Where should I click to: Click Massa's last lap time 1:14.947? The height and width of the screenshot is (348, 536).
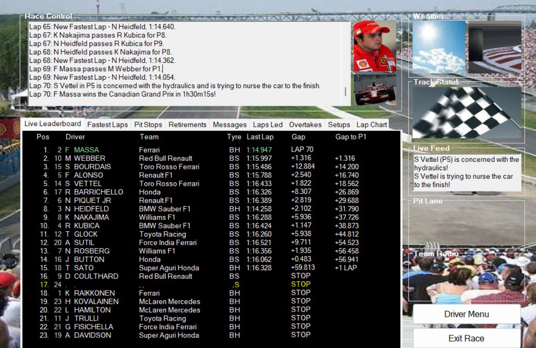(x=259, y=150)
